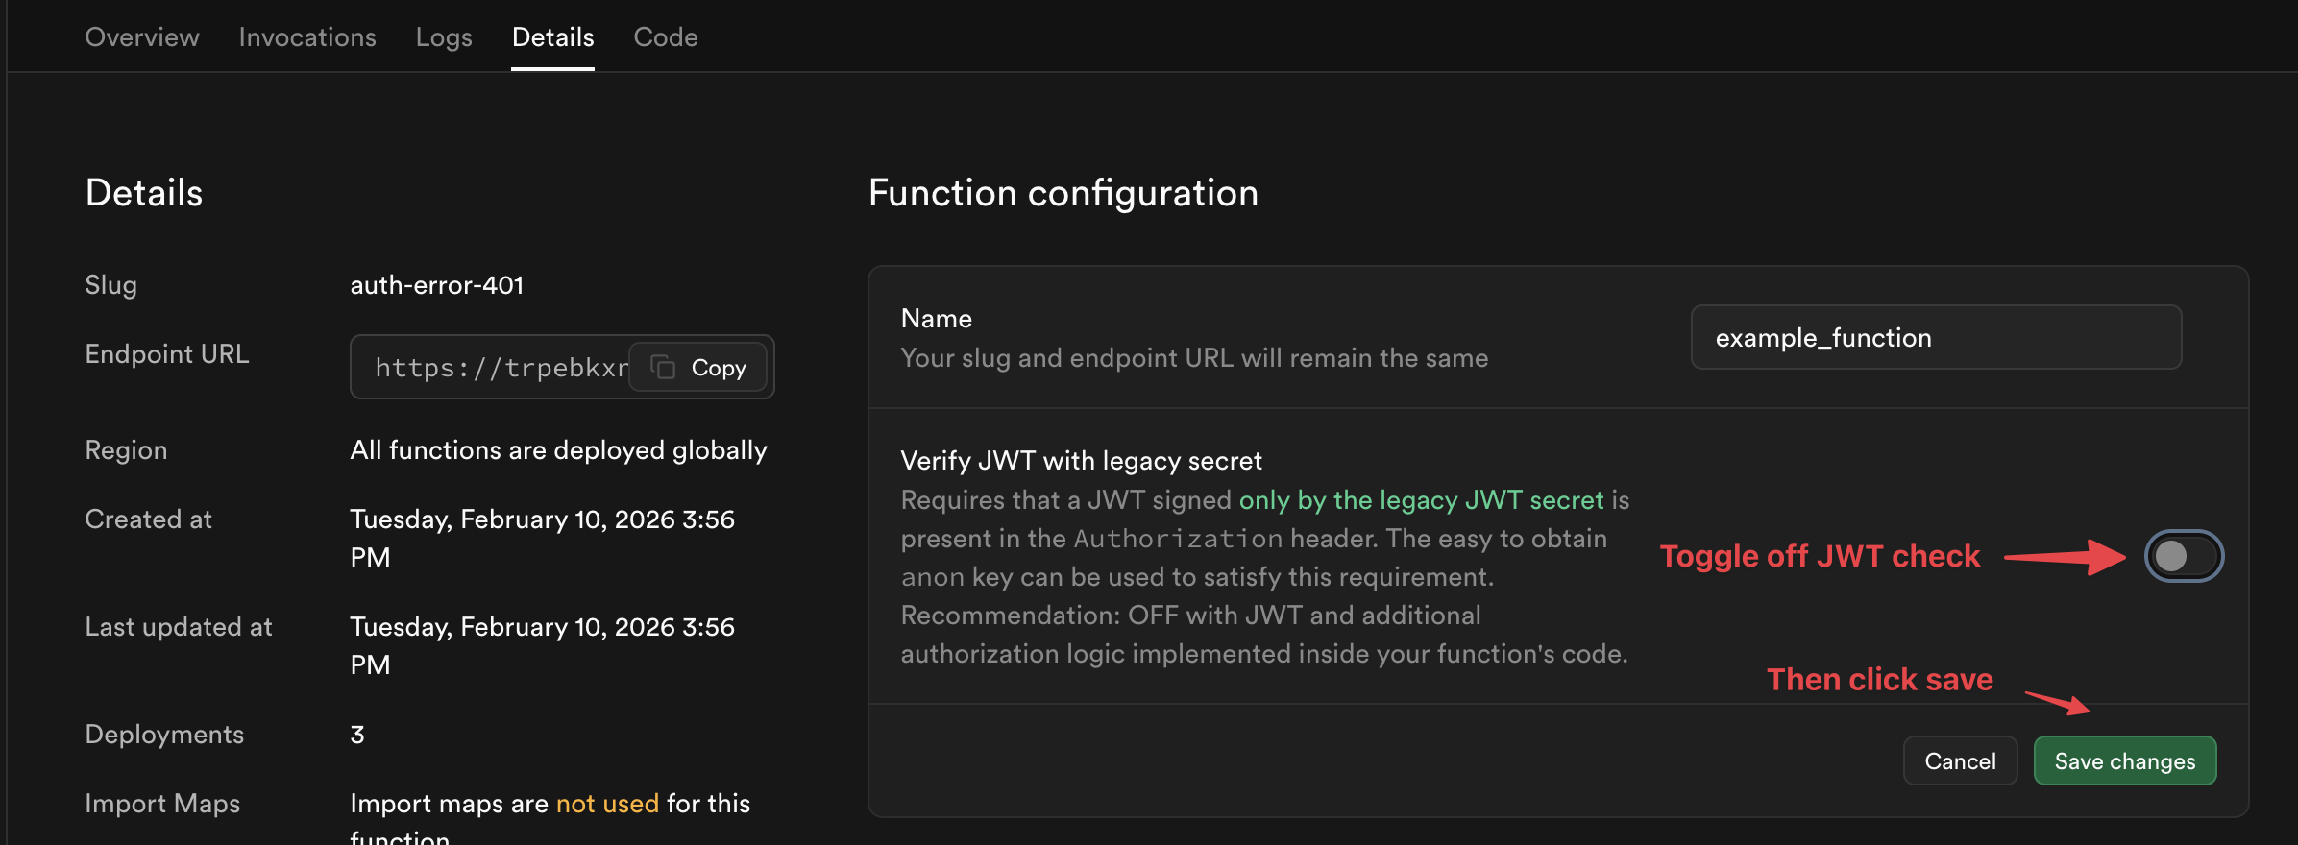Click the Name input field with example_function
The width and height of the screenshot is (2298, 845).
[x=1936, y=337]
